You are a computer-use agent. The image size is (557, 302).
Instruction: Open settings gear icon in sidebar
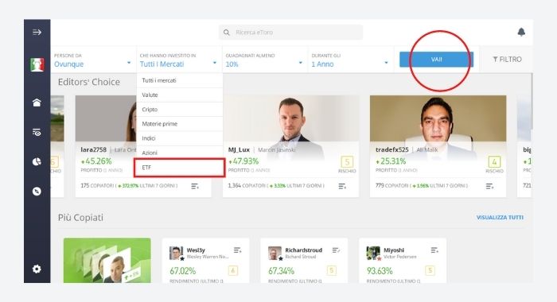pyautogui.click(x=37, y=269)
